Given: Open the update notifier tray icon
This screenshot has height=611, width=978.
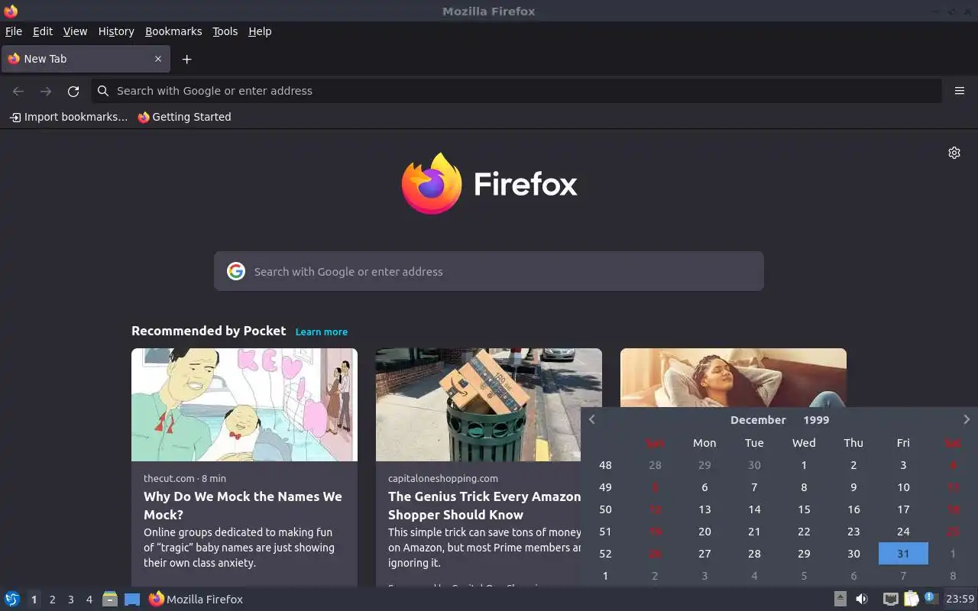Looking at the screenshot, I should [x=931, y=598].
